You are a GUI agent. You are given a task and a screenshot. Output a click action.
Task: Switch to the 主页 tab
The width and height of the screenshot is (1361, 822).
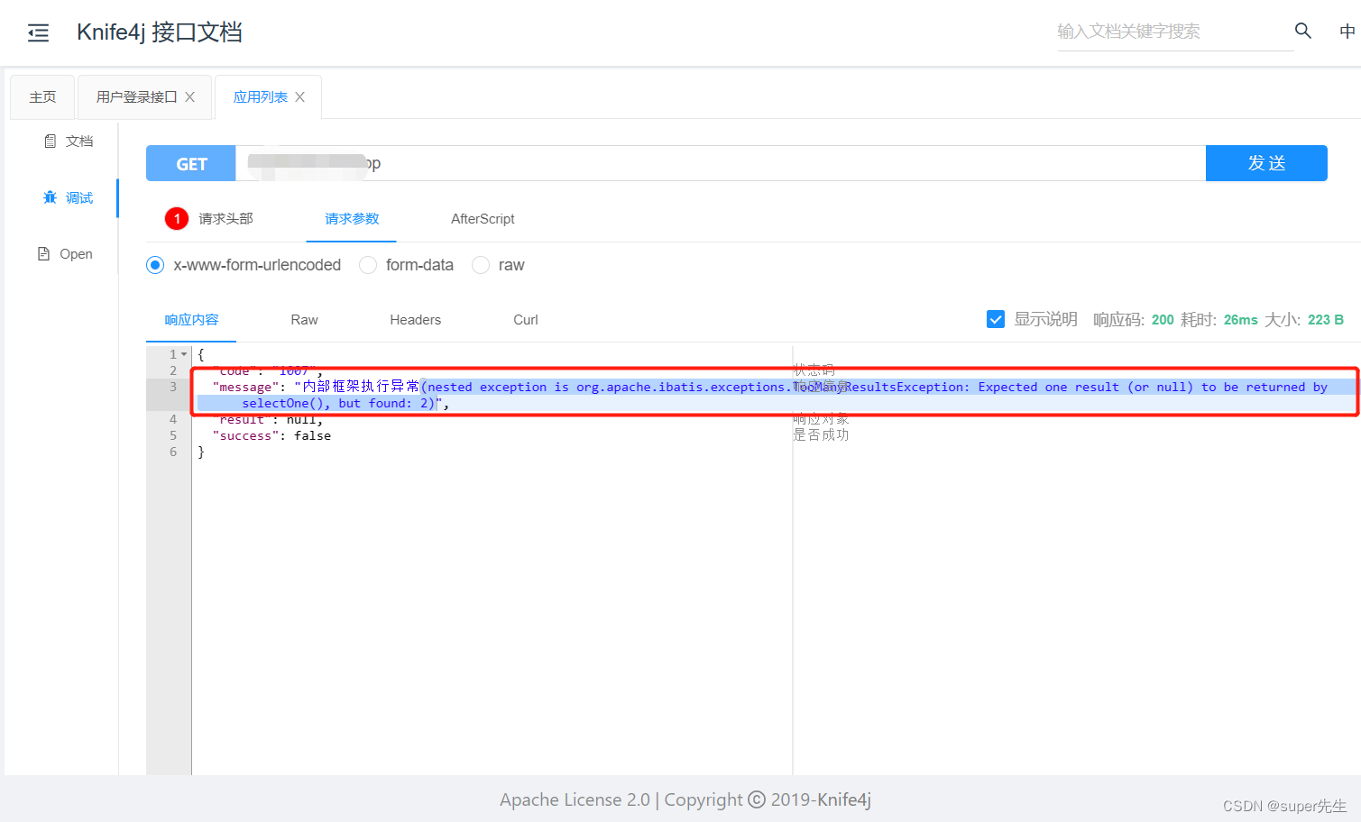(42, 97)
